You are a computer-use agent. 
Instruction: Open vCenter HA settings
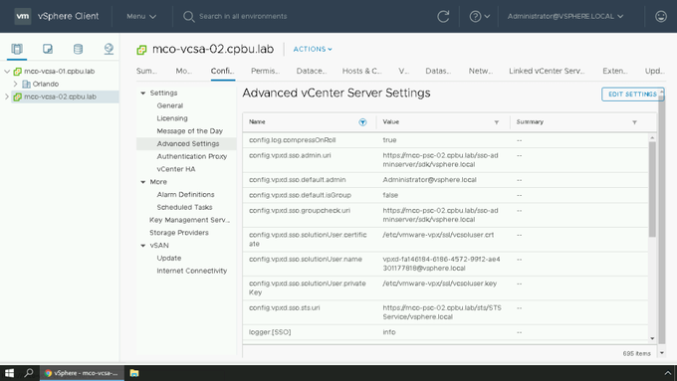[x=176, y=169]
